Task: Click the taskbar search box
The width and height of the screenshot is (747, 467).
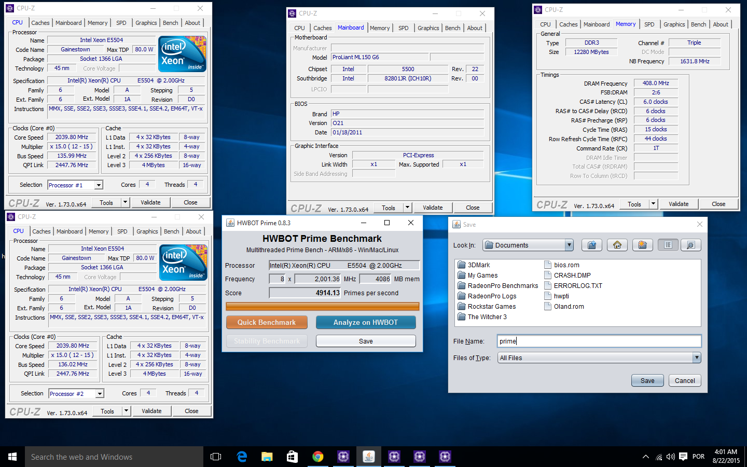Action: click(114, 457)
